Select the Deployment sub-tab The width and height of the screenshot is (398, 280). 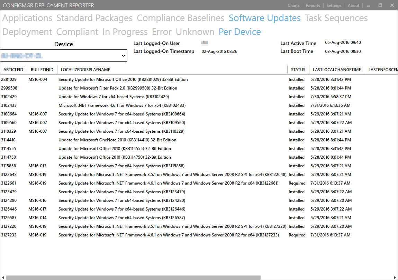[27, 32]
